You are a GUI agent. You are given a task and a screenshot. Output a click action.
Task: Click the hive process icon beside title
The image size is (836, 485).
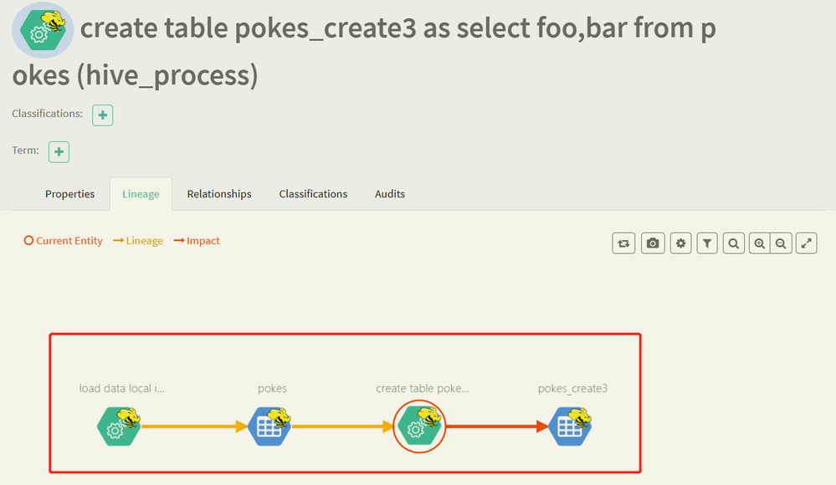click(43, 30)
